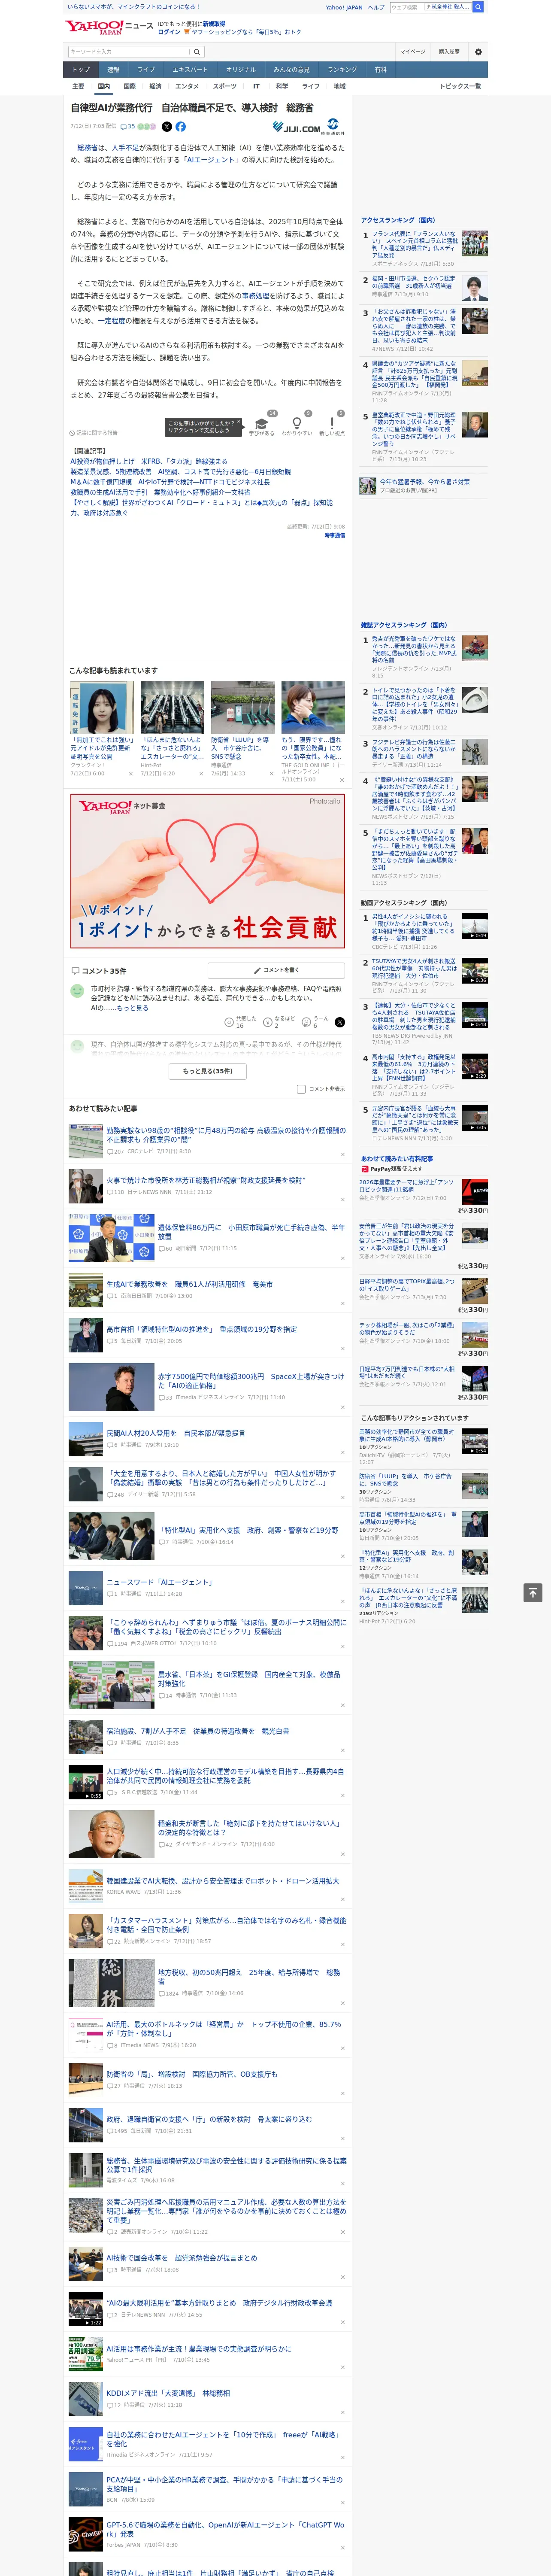551x2576 pixels.
Task: Click the search magnifier icon
Action: point(197,52)
